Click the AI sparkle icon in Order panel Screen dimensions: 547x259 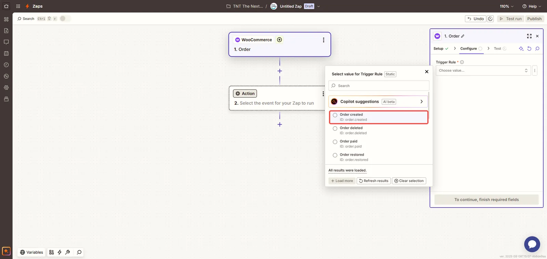point(521,48)
